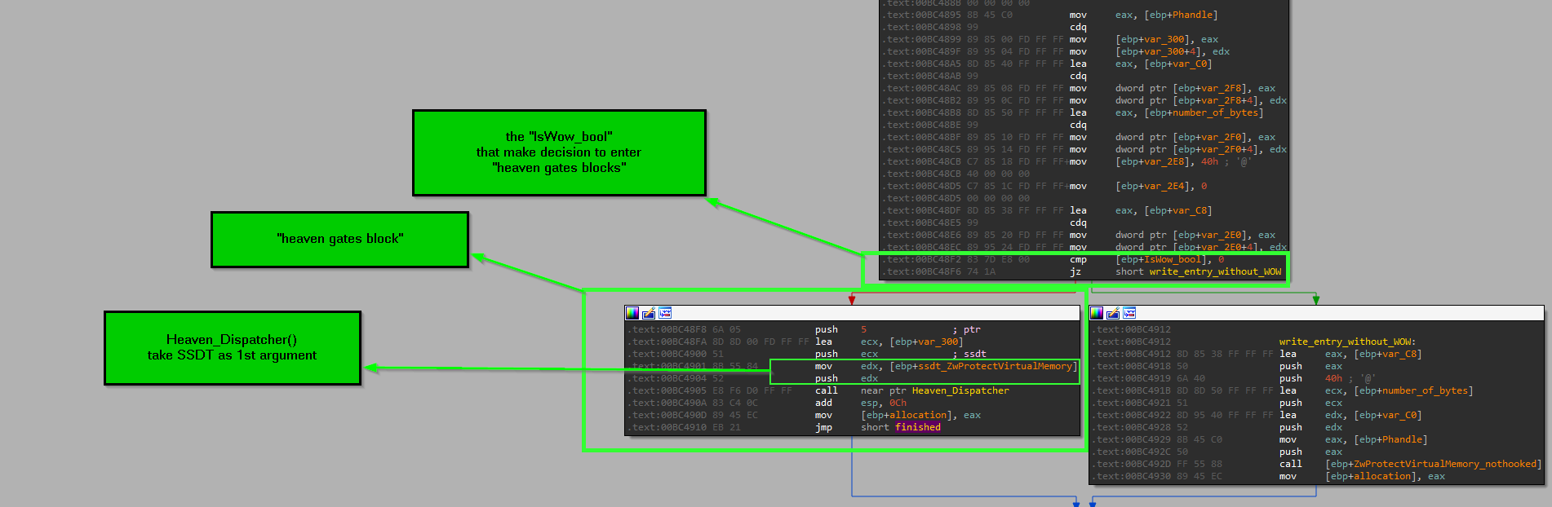Select the .text:00BC4905 call instruction address
The image size is (1552, 507).
tap(667, 390)
